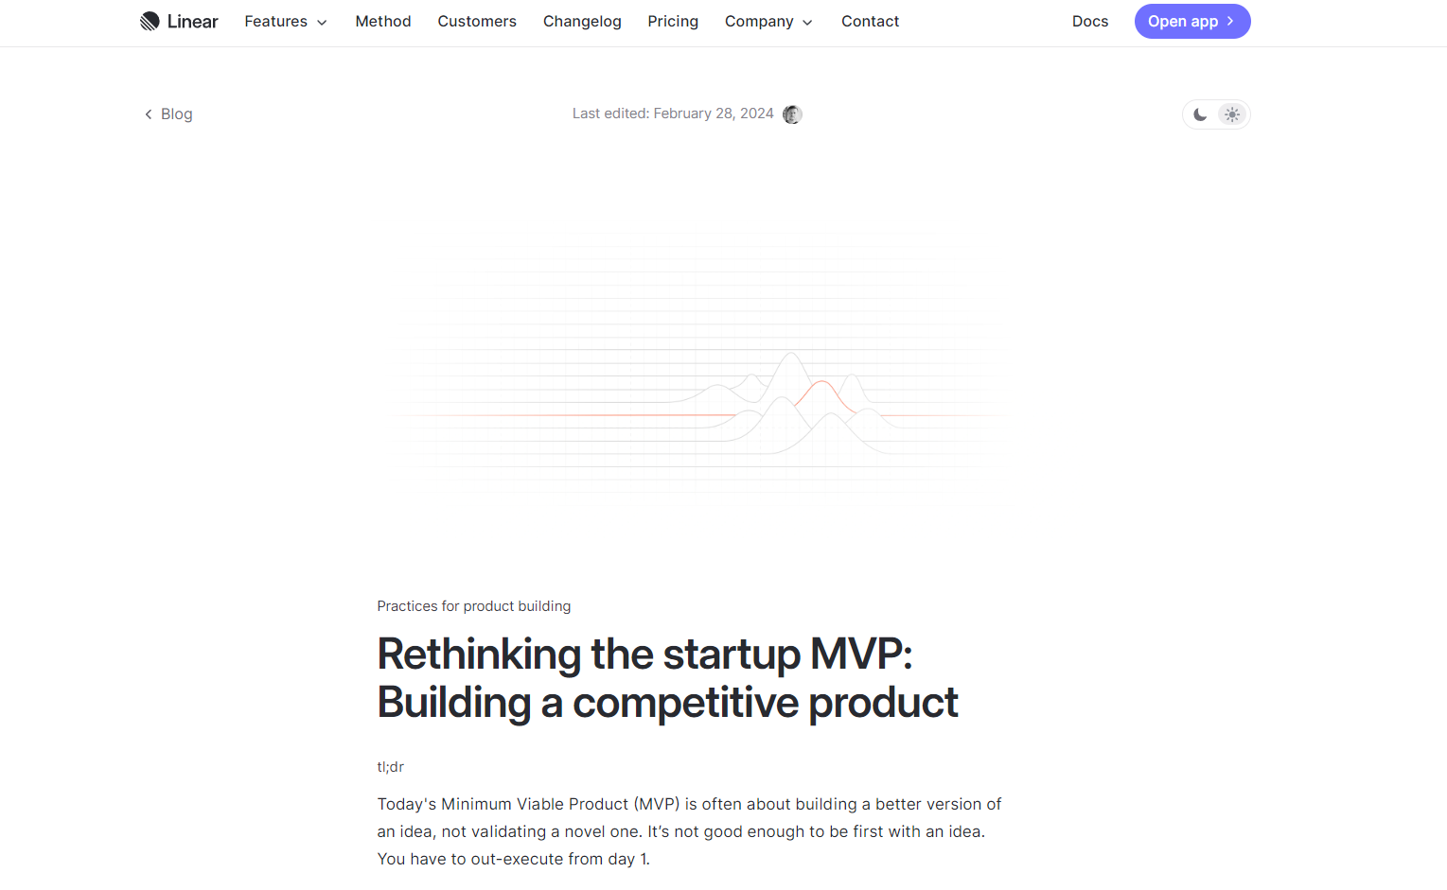1447x890 pixels.
Task: Select the moon icon for dark mode
Action: 1200,113
